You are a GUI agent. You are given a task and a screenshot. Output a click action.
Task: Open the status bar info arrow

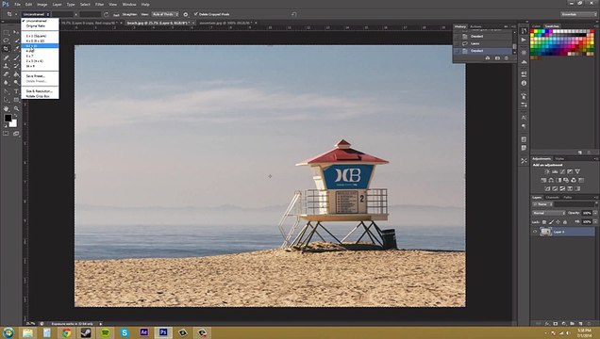(x=101, y=324)
